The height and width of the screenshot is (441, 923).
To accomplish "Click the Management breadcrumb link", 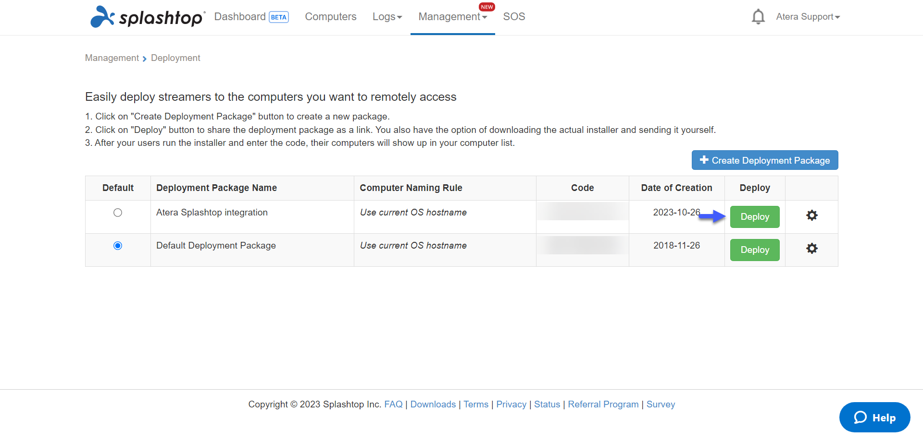I will (112, 58).
